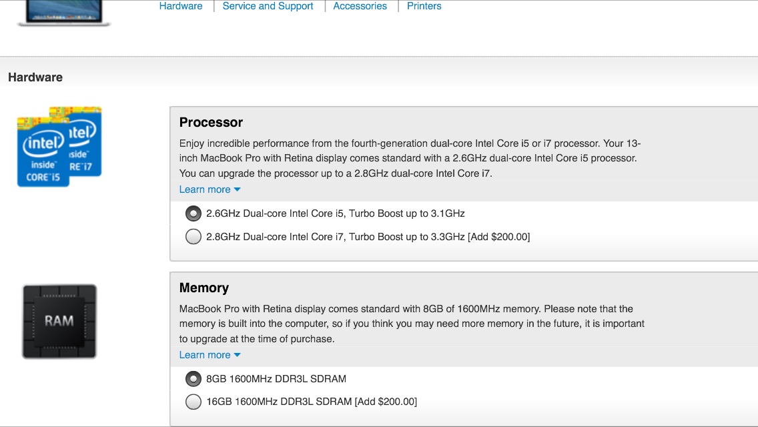Open the Hardware tab link
Screen dimensions: 758x427
click(x=181, y=6)
